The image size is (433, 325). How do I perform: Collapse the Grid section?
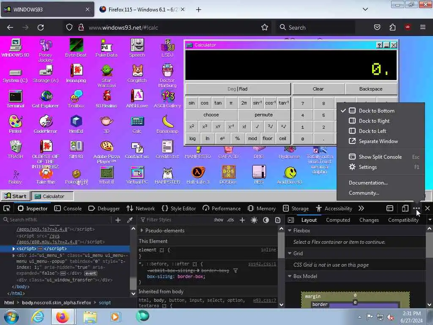290,253
